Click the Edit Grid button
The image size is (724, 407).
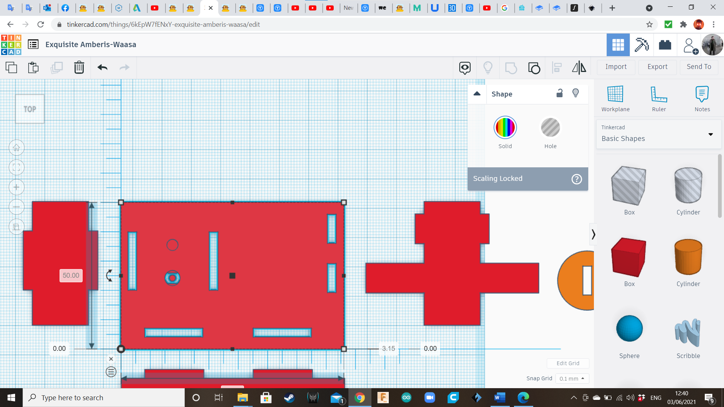568,363
